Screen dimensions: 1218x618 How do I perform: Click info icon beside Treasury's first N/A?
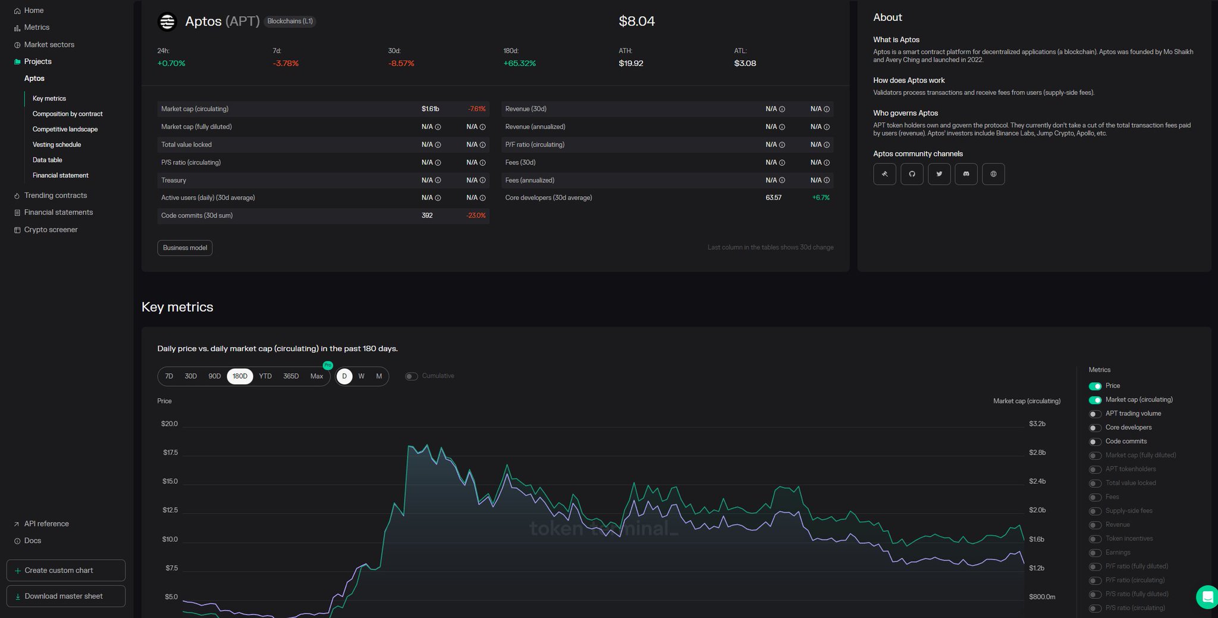[438, 181]
